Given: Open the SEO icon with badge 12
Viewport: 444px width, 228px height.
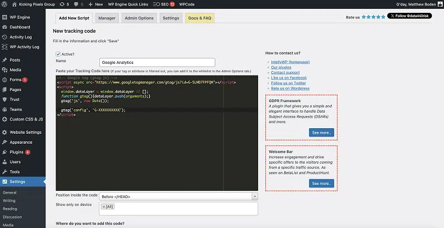Looking at the screenshot, I should point(157,4).
